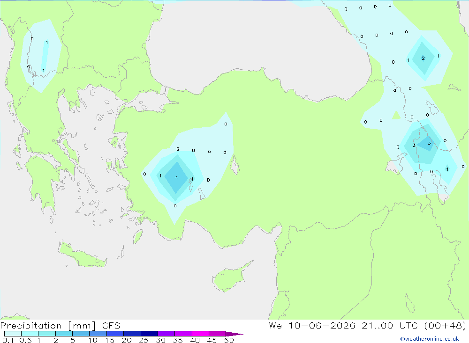Select the 20–25 mm legend color swatch
The height and width of the screenshot is (343, 469).
pyautogui.click(x=132, y=334)
